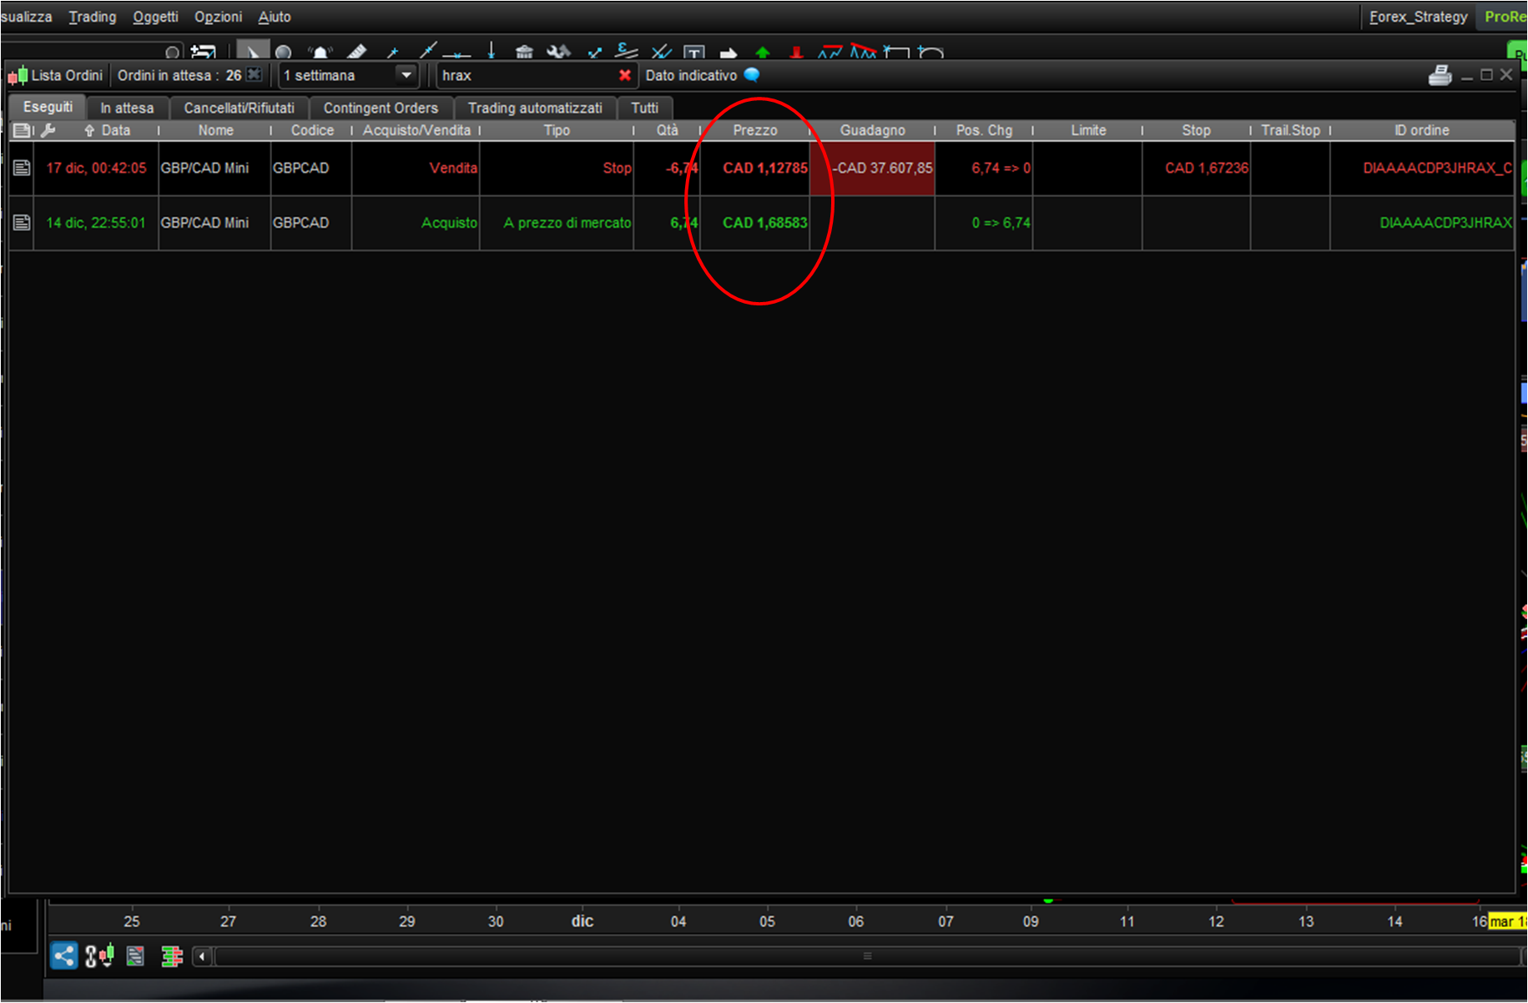Click the 'CAD 1,12785' price cell

(x=755, y=168)
